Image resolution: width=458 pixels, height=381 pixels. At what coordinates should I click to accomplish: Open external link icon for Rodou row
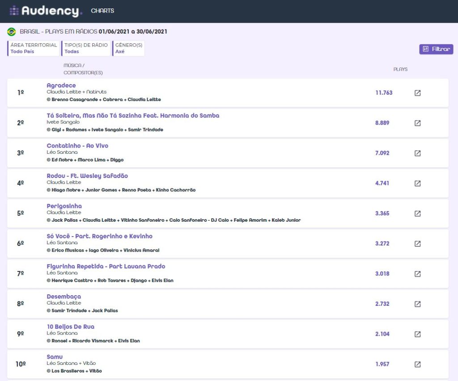[x=417, y=183]
